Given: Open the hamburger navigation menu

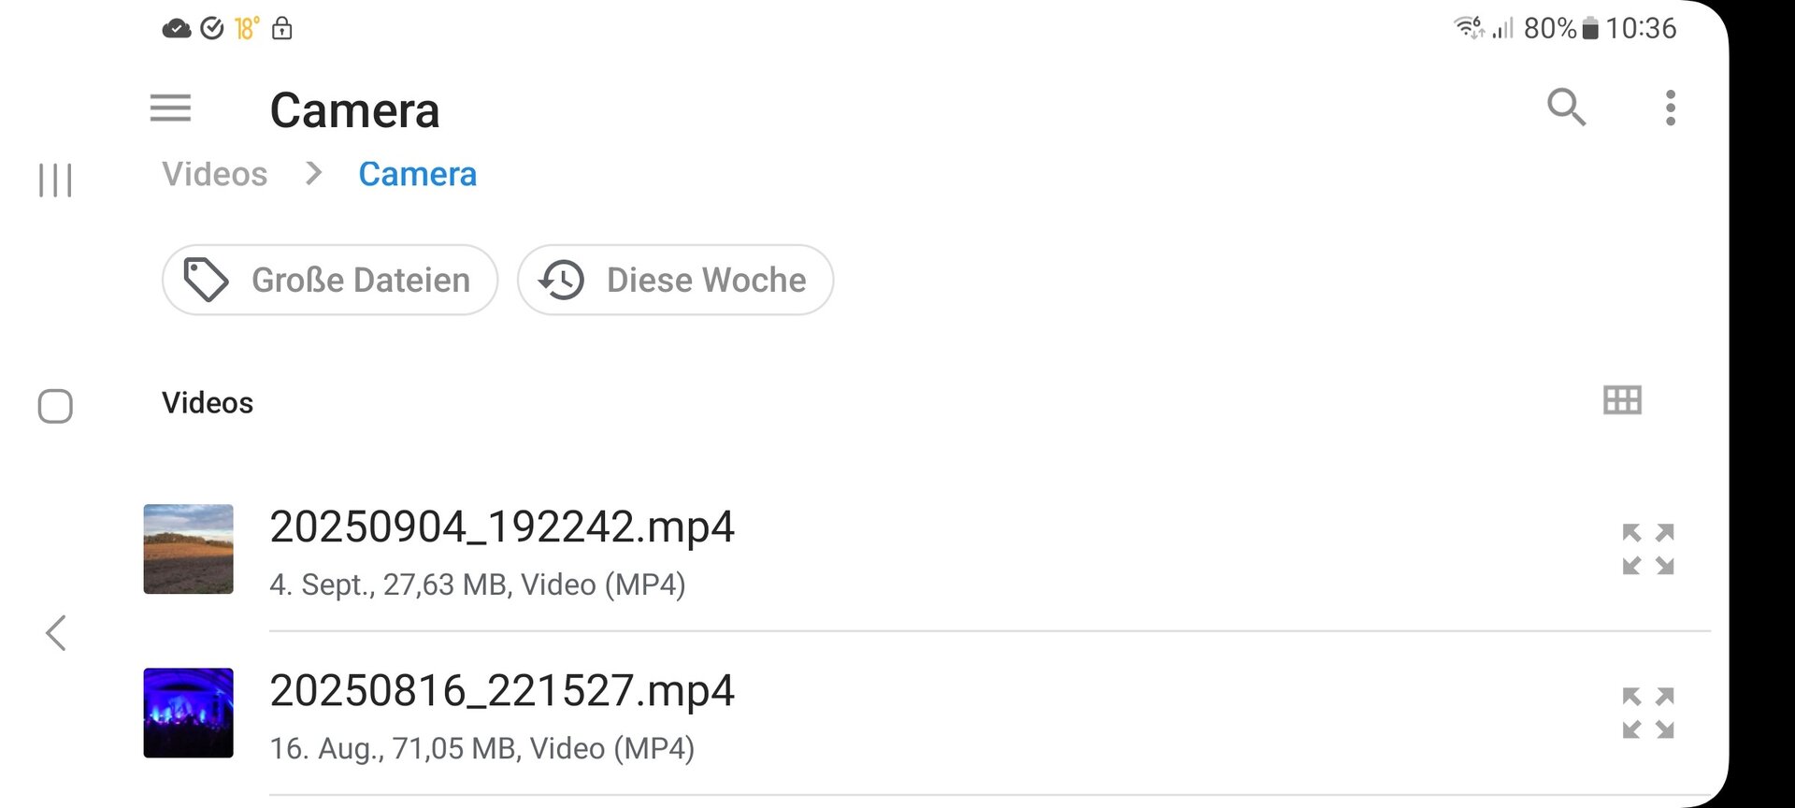Looking at the screenshot, I should [170, 108].
